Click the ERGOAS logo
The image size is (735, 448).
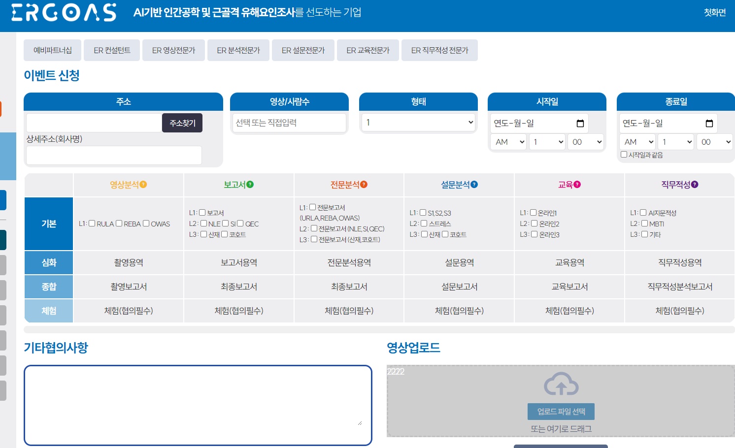tap(64, 13)
